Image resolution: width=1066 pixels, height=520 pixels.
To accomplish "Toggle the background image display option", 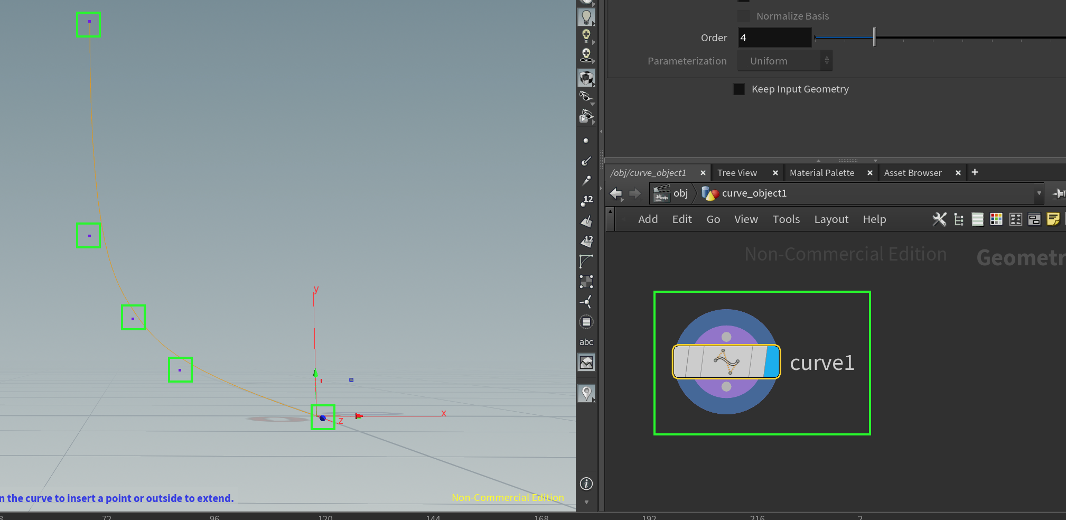I will coord(586,362).
